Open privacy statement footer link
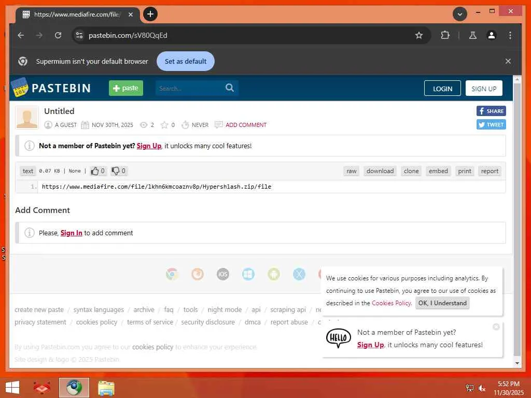The image size is (531, 398). pyautogui.click(x=40, y=322)
